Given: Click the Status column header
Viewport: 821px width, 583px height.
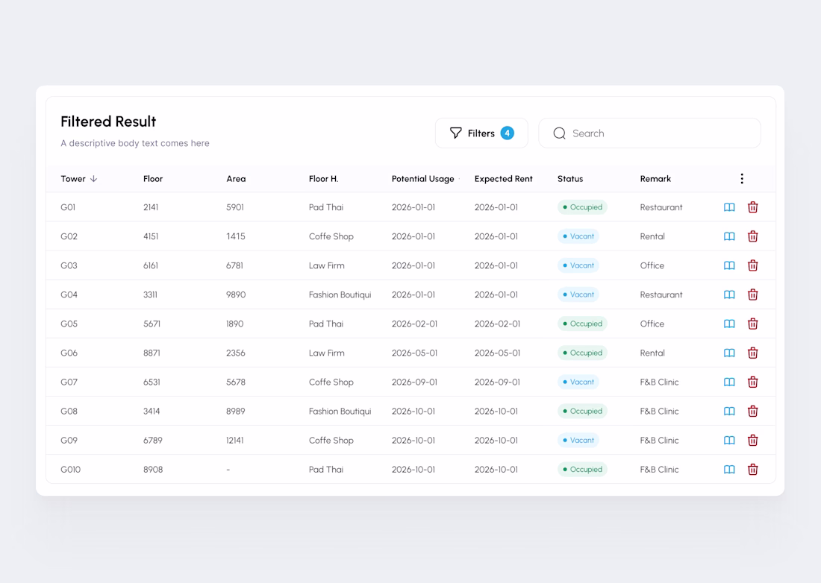Looking at the screenshot, I should click(x=570, y=179).
